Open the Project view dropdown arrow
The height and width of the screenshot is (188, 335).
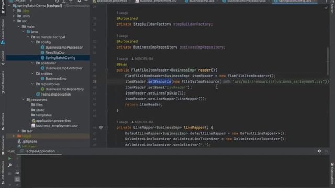coord(31,1)
